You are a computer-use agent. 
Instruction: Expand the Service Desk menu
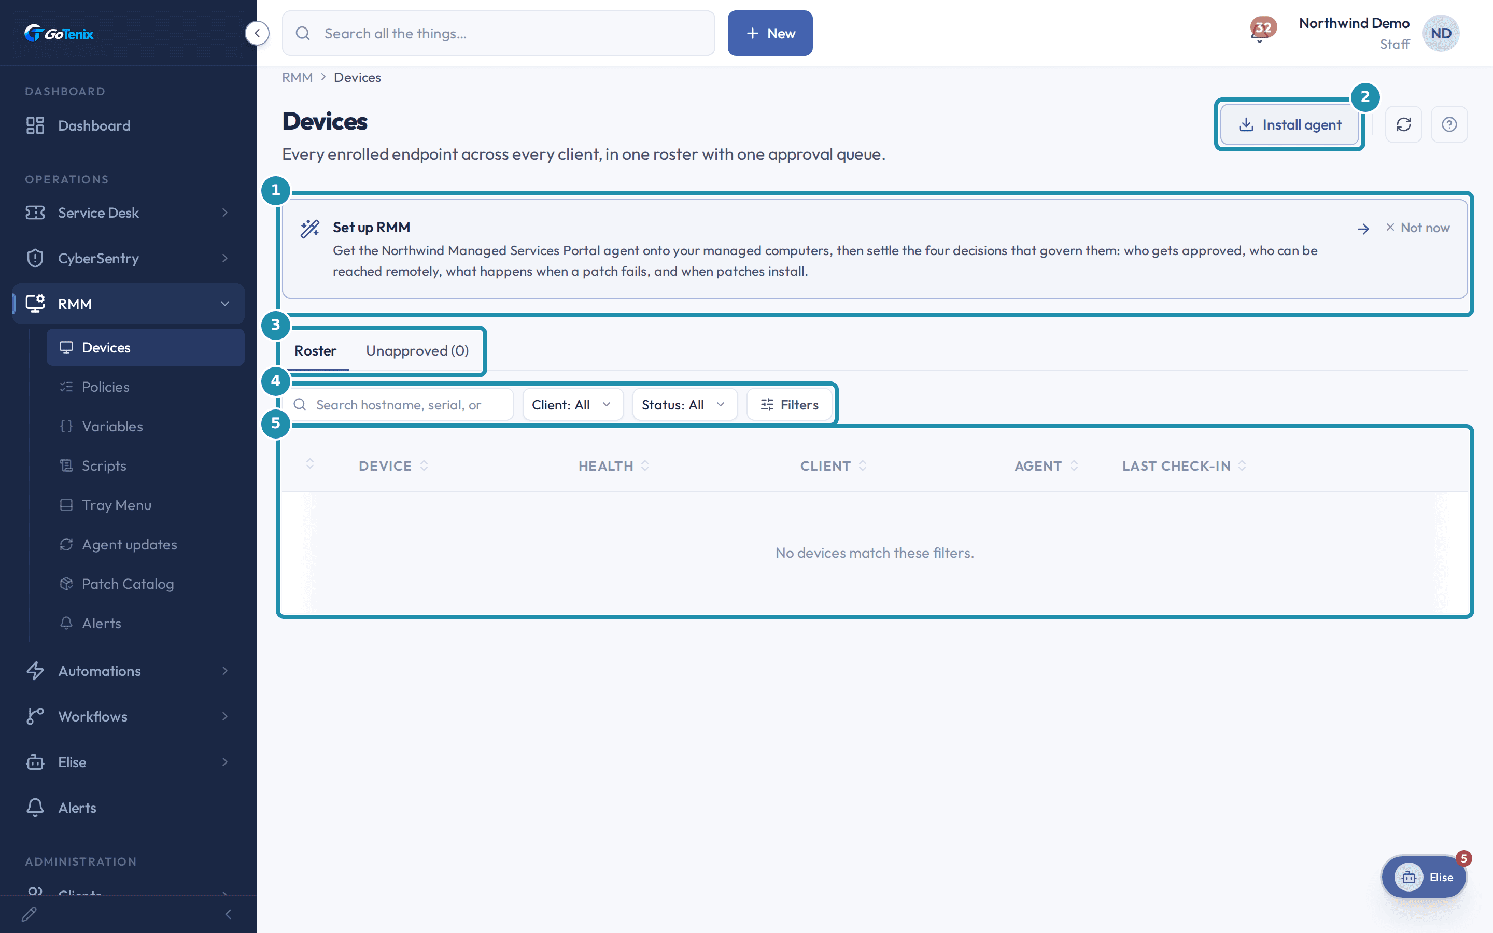pos(129,213)
